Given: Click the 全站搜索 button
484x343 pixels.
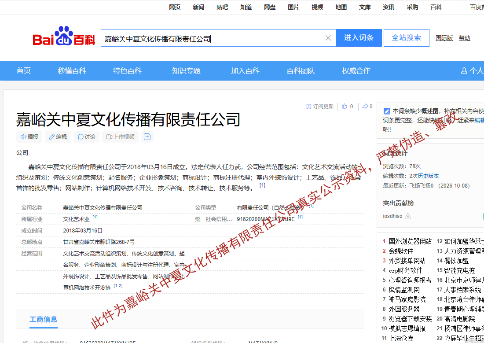Looking at the screenshot, I should [406, 38].
